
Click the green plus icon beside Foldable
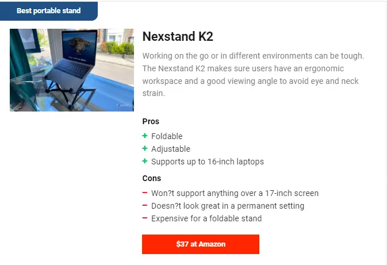[x=145, y=136]
